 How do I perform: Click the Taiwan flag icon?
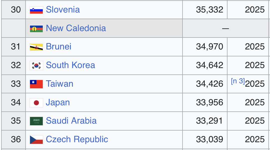pos(36,84)
